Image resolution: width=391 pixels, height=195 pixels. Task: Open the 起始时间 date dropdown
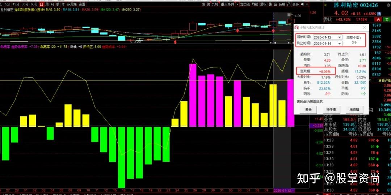coord(339,37)
